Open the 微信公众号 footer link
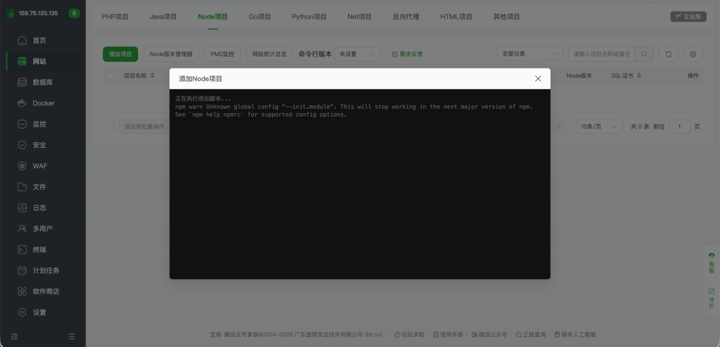The width and height of the screenshot is (720, 347). click(489, 334)
